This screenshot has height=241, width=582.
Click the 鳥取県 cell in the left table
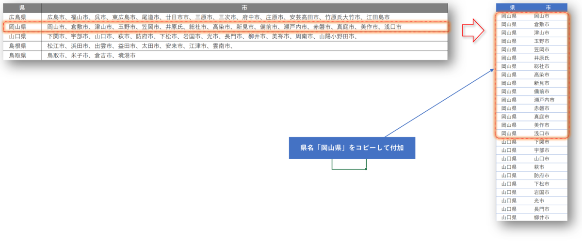22,56
